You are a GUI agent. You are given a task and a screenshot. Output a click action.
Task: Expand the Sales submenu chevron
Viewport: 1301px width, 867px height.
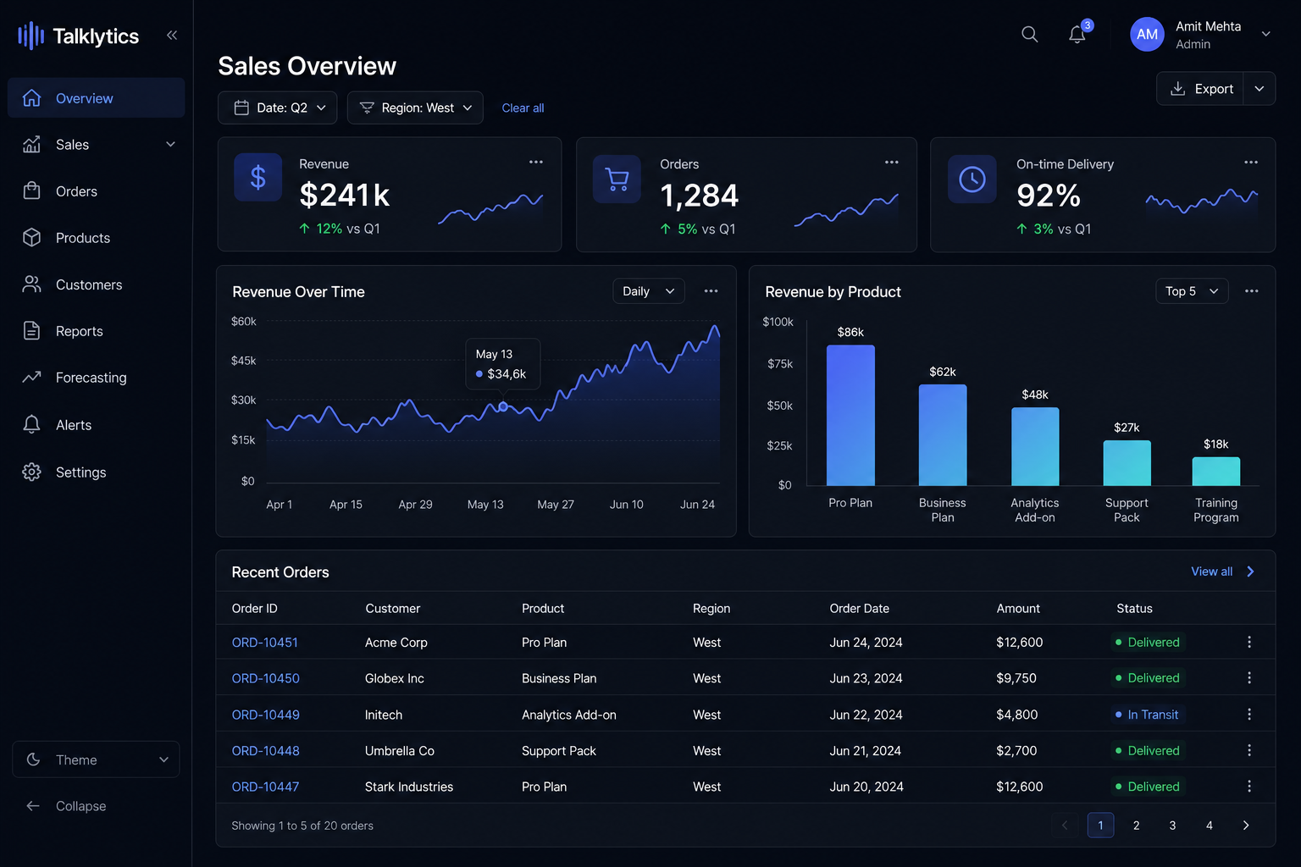(170, 145)
